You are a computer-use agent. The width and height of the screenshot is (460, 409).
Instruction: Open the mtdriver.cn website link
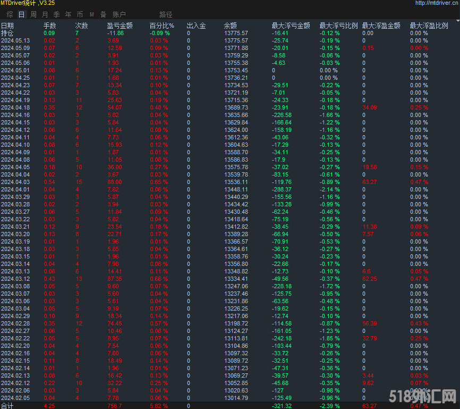pyautogui.click(x=436, y=3)
